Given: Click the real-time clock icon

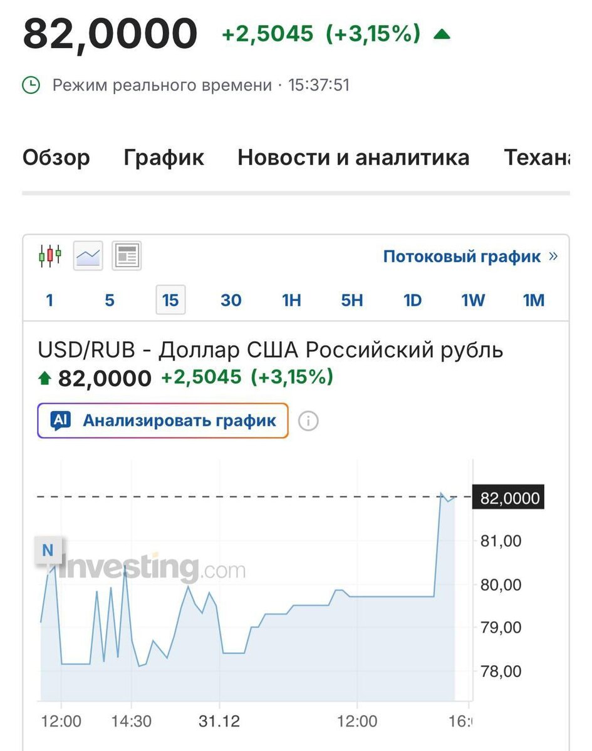Looking at the screenshot, I should click(x=31, y=84).
